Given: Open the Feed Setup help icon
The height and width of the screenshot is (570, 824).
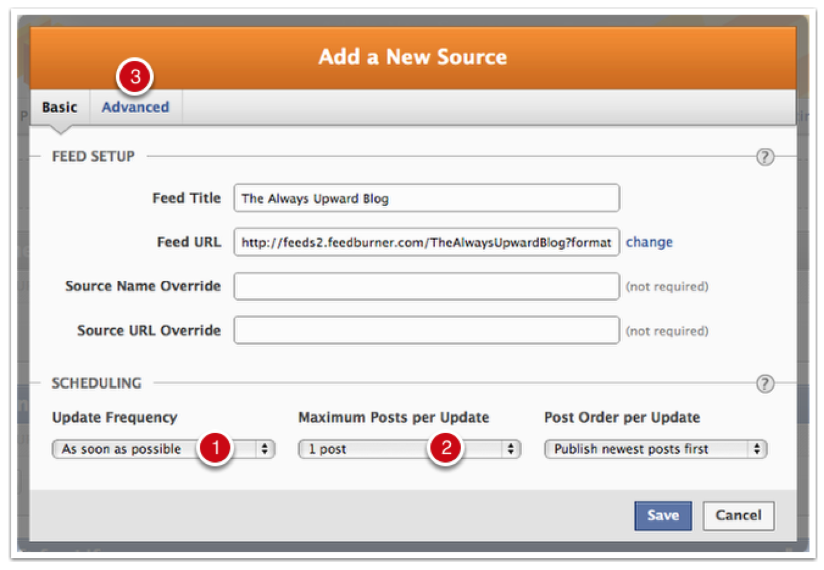Looking at the screenshot, I should point(764,157).
